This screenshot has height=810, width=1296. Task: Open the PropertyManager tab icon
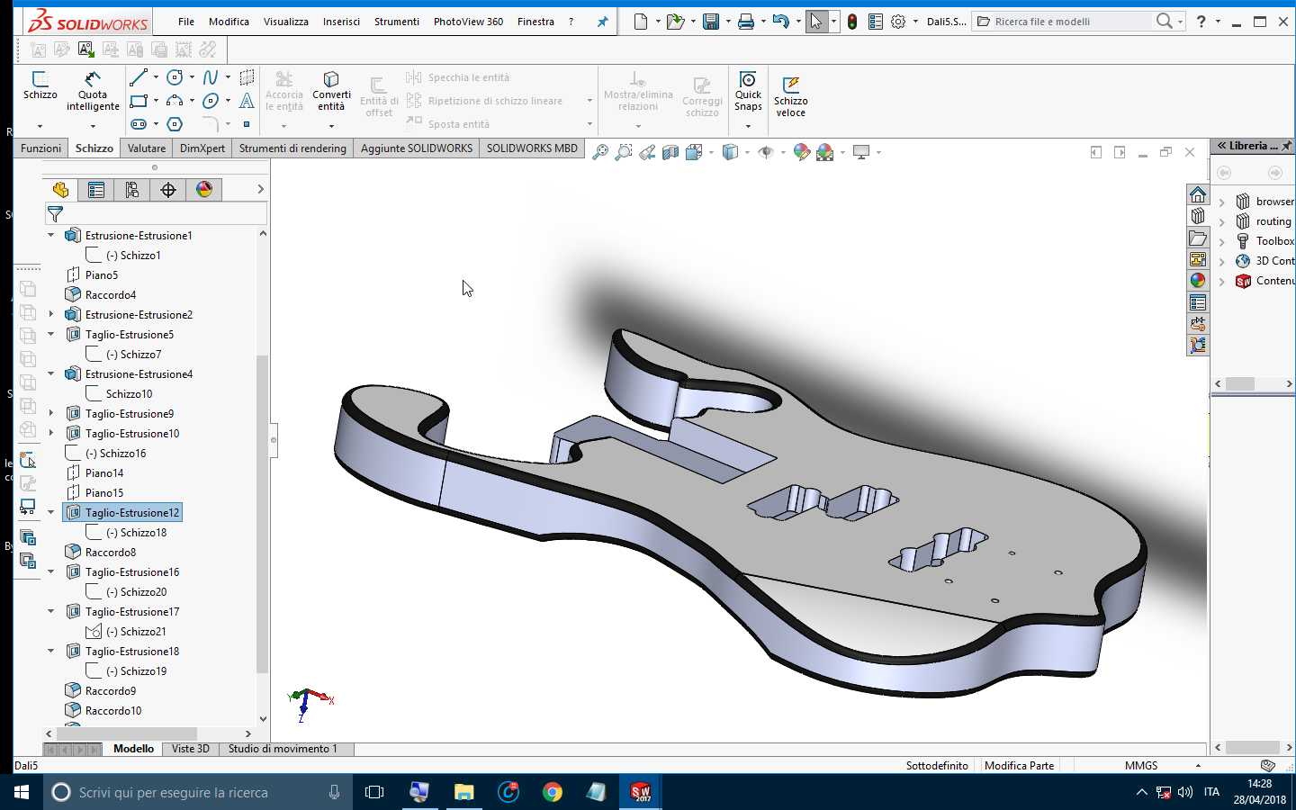96,190
